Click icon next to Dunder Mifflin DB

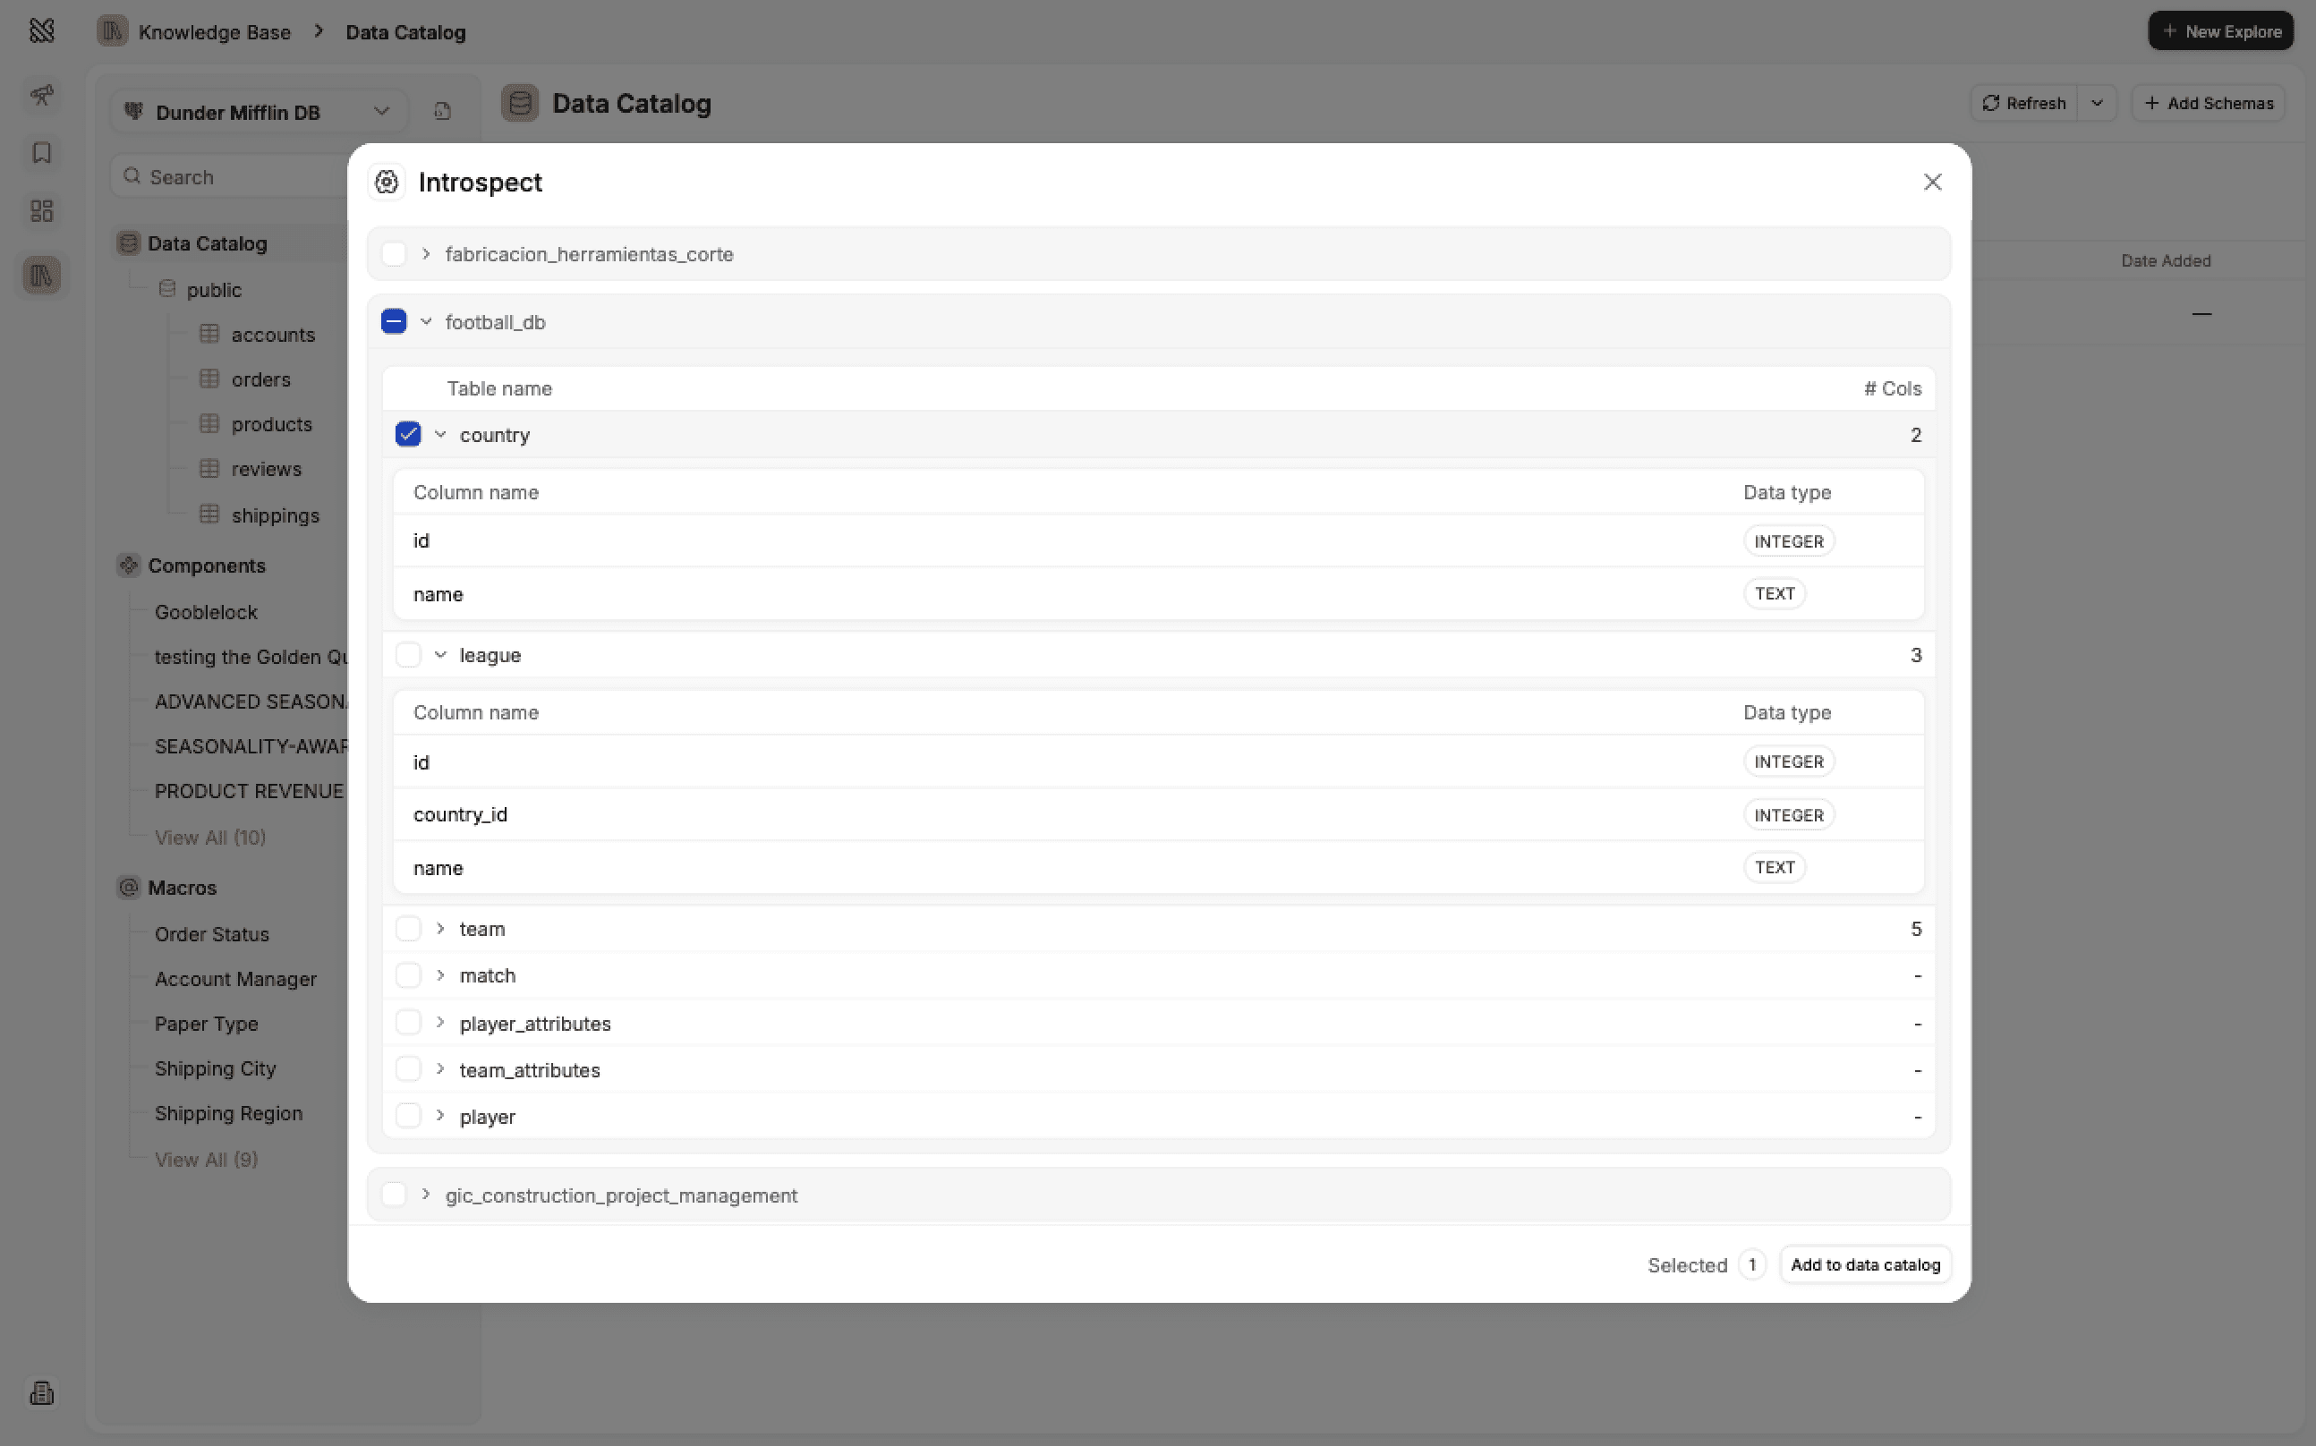coord(442,111)
